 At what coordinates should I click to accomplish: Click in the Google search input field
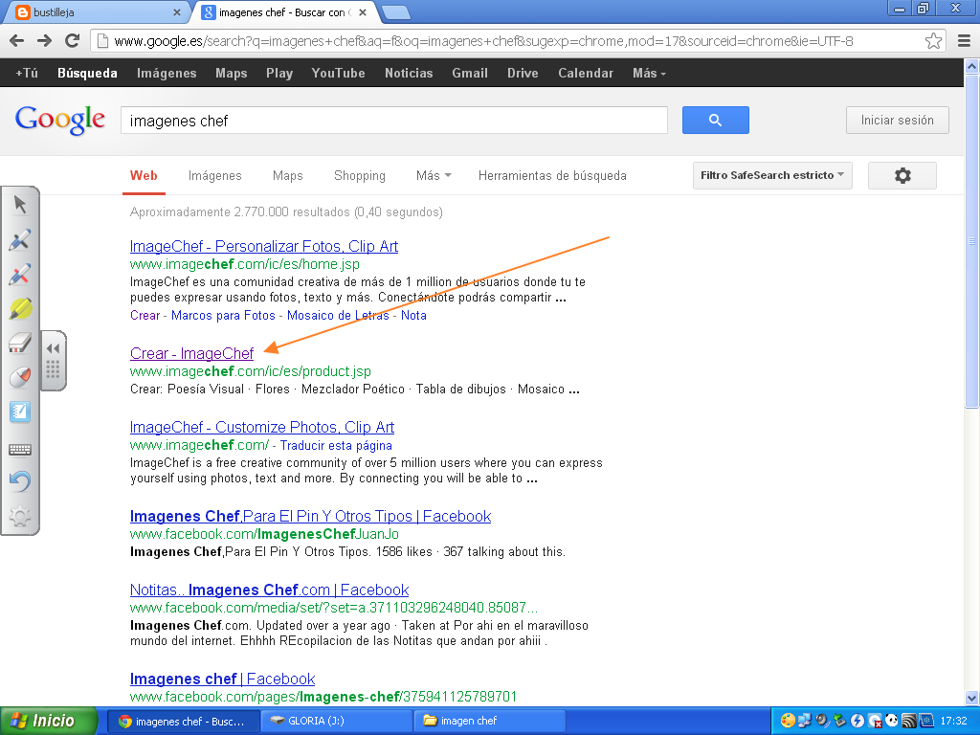(393, 120)
